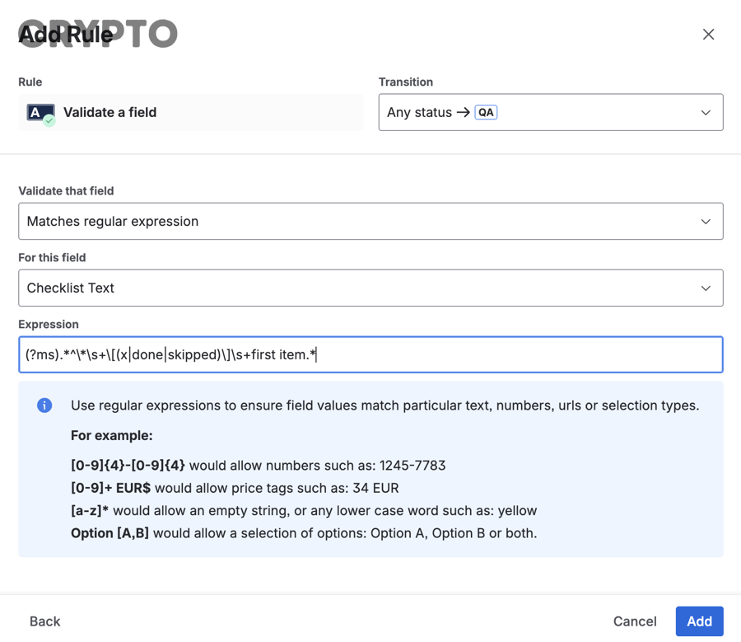This screenshot has width=741, height=642.
Task: Click the Add Rule dialog title
Action: tap(66, 34)
